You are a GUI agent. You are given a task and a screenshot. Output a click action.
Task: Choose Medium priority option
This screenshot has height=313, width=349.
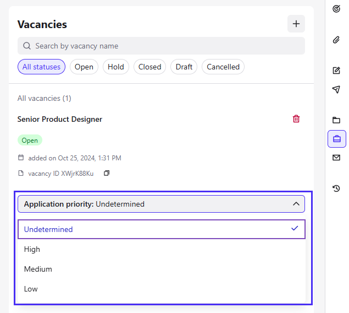click(162, 269)
